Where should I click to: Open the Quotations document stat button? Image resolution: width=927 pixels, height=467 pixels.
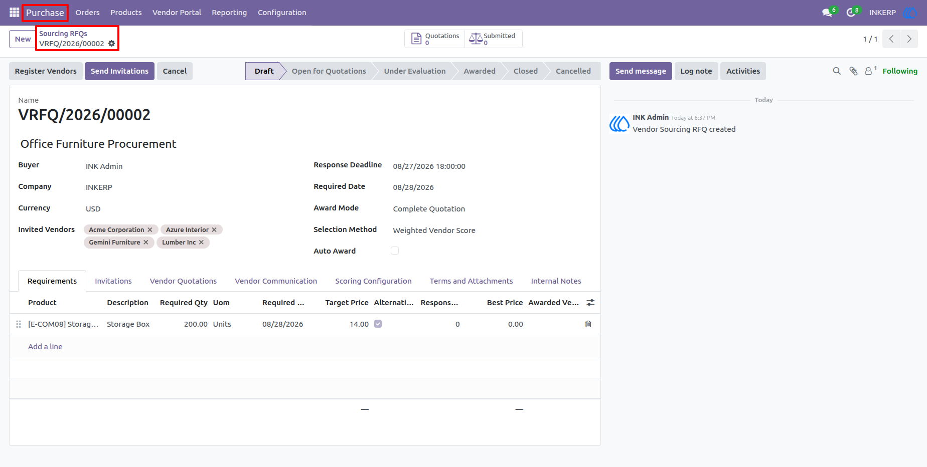(x=435, y=39)
